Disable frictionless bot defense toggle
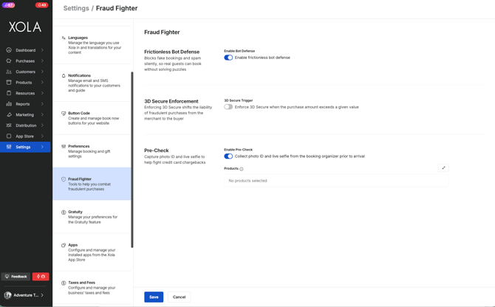 tap(228, 58)
